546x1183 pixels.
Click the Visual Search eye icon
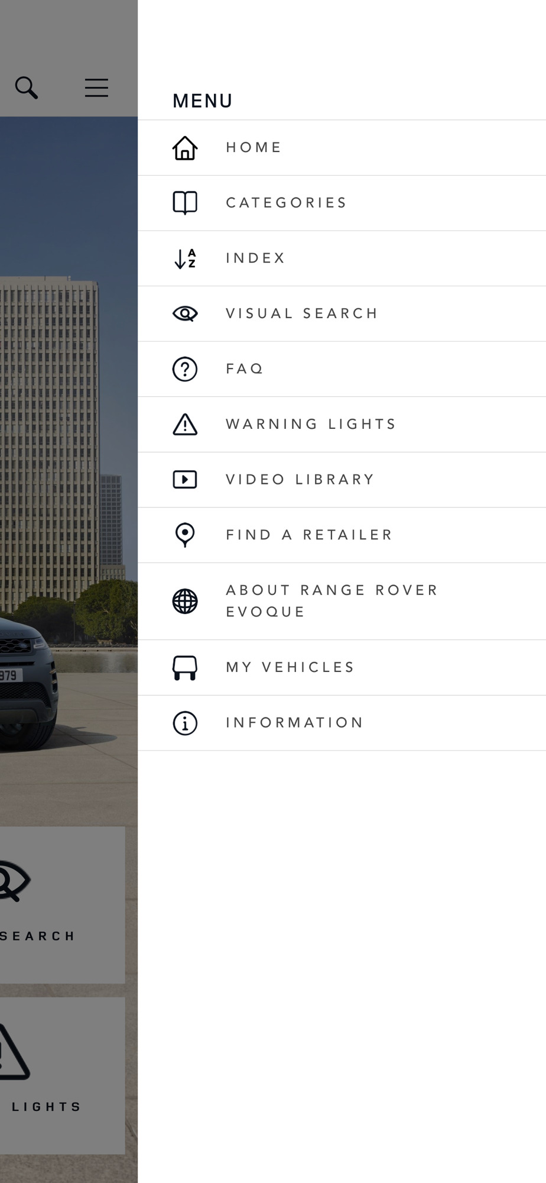pyautogui.click(x=185, y=313)
